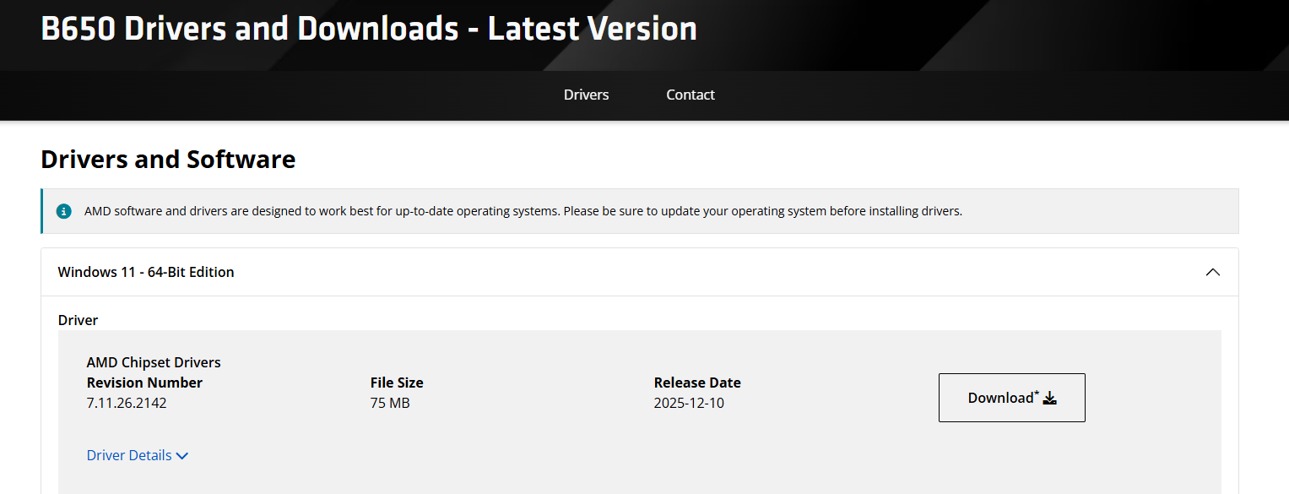This screenshot has width=1289, height=494.
Task: Click the B650 Drivers and Downloads page title
Action: (x=369, y=29)
